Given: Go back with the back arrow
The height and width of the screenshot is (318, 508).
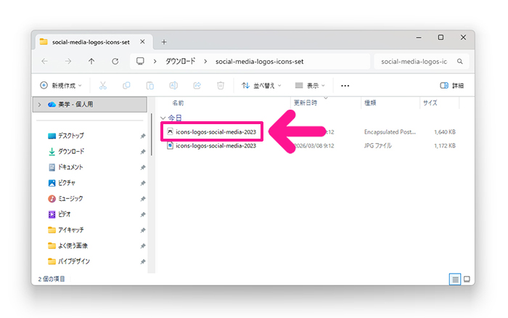Looking at the screenshot, I should point(45,61).
